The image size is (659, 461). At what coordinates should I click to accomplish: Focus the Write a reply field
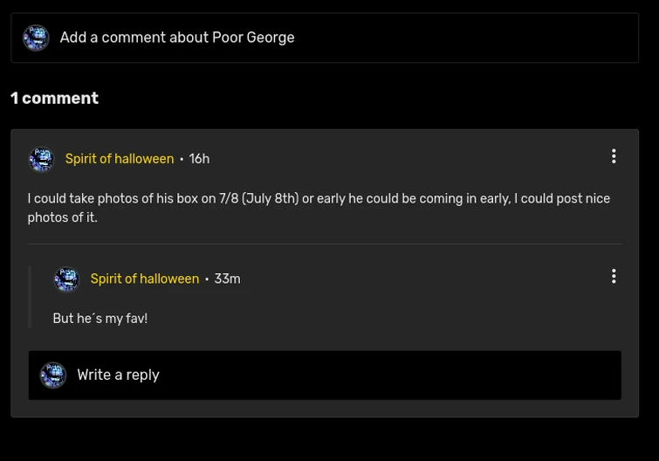click(349, 375)
